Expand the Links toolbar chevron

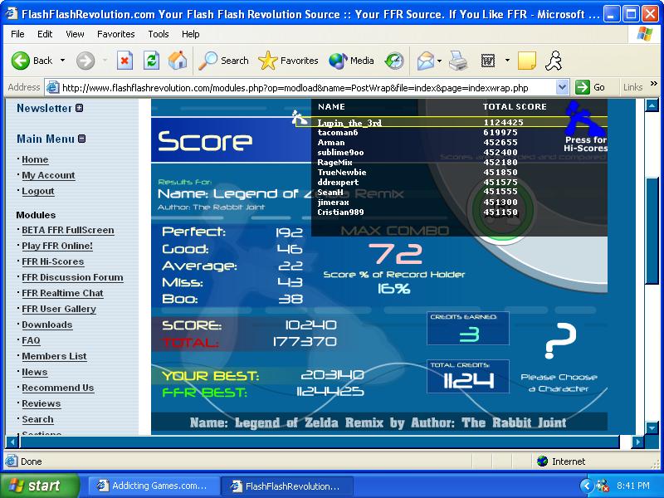[x=654, y=84]
